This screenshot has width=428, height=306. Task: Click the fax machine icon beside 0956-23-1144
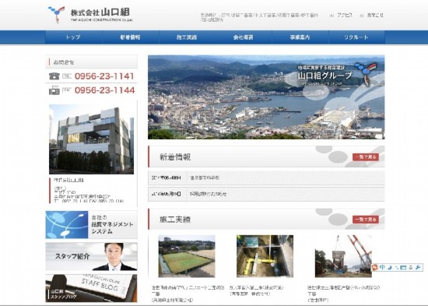tap(54, 90)
